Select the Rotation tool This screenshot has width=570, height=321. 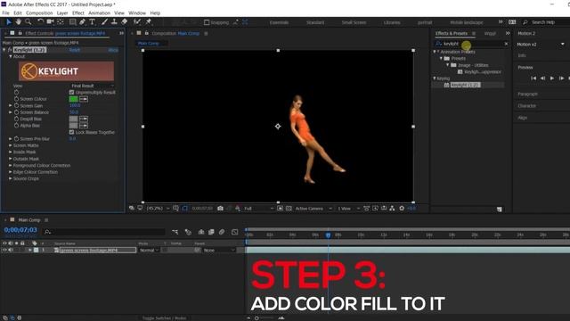coord(40,22)
